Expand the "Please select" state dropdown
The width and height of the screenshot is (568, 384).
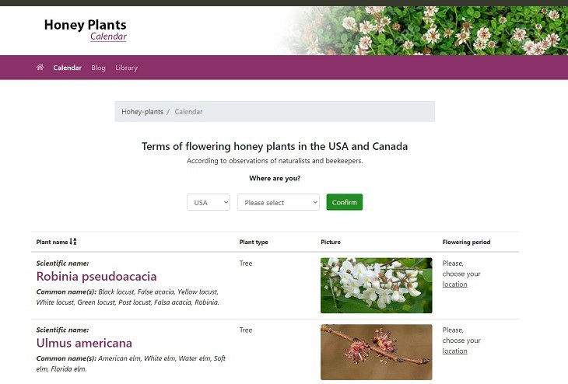(279, 202)
